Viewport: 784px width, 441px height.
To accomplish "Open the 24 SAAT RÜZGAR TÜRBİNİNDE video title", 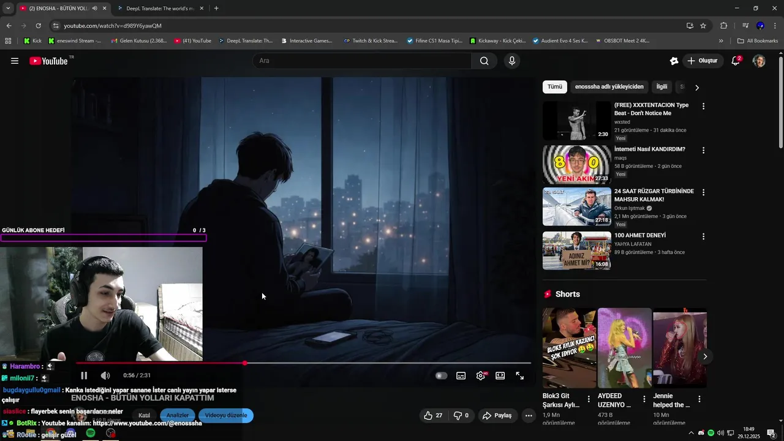I will [654, 195].
